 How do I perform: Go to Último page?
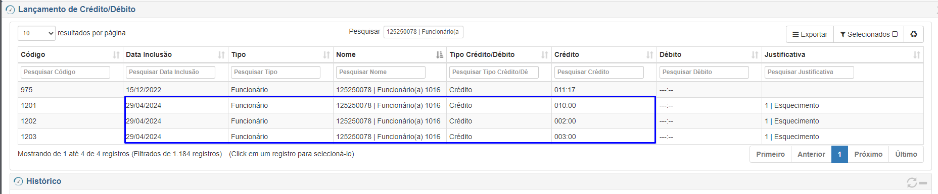(906, 154)
